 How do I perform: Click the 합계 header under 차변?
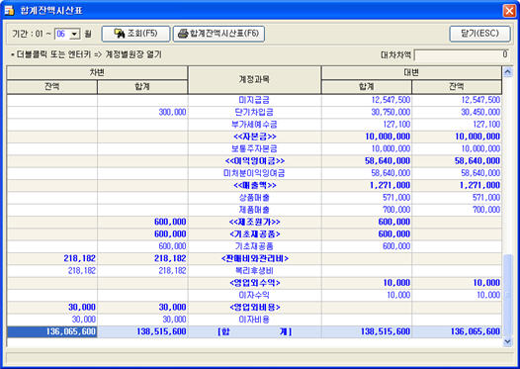142,87
